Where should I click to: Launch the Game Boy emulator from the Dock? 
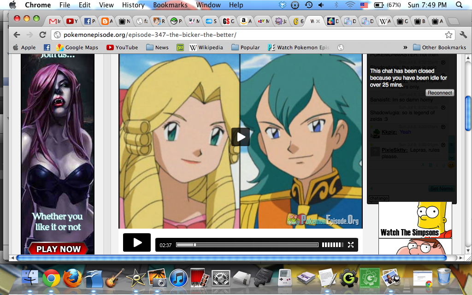[284, 277]
